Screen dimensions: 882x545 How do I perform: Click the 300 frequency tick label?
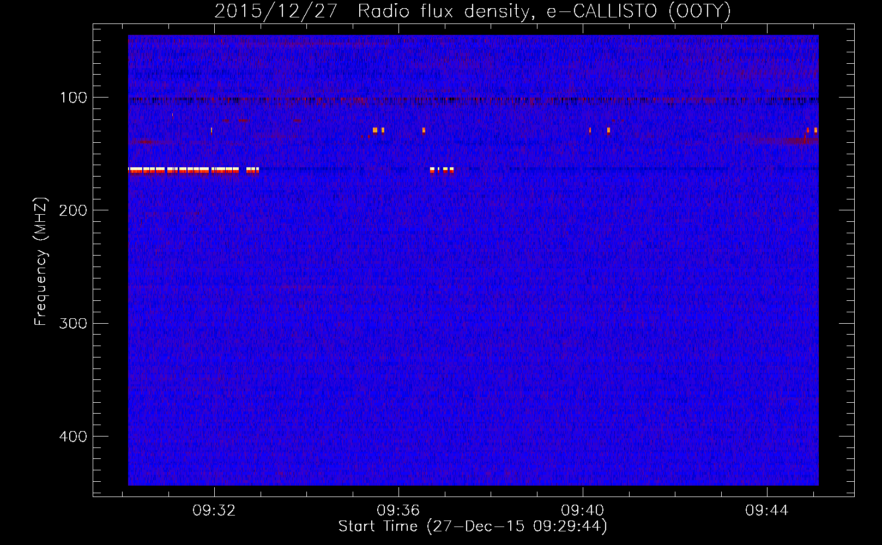point(73,323)
